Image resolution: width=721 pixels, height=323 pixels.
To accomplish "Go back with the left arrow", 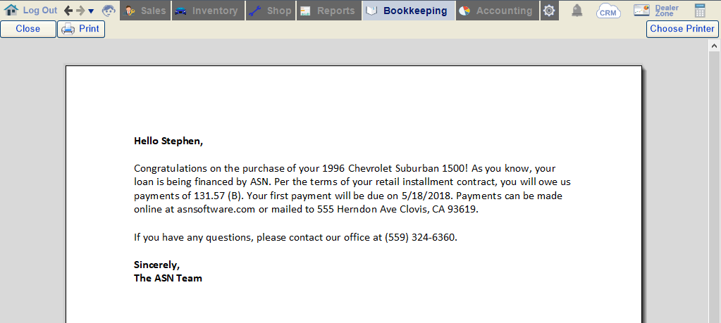I will 68,11.
